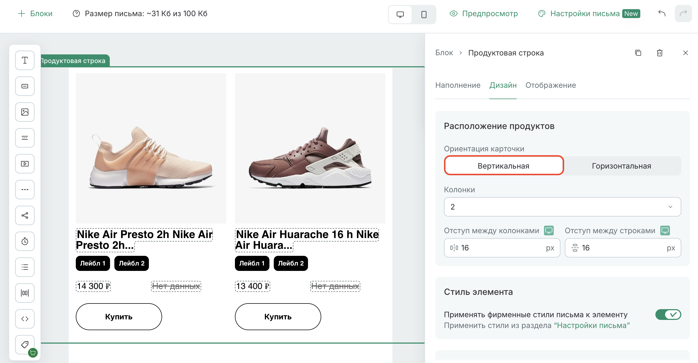Click the New badge by Настройки письма
The height and width of the screenshot is (363, 698).
[x=631, y=13]
